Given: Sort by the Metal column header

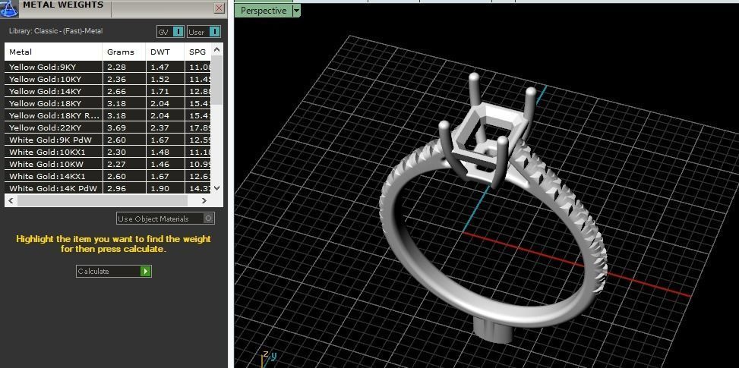Looking at the screenshot, I should coord(53,52).
